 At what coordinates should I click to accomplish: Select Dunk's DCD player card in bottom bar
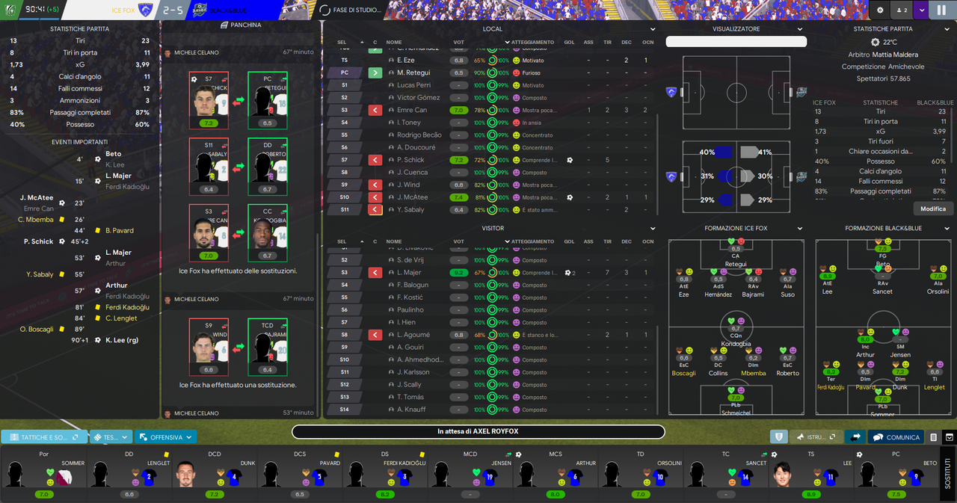pyautogui.click(x=215, y=474)
